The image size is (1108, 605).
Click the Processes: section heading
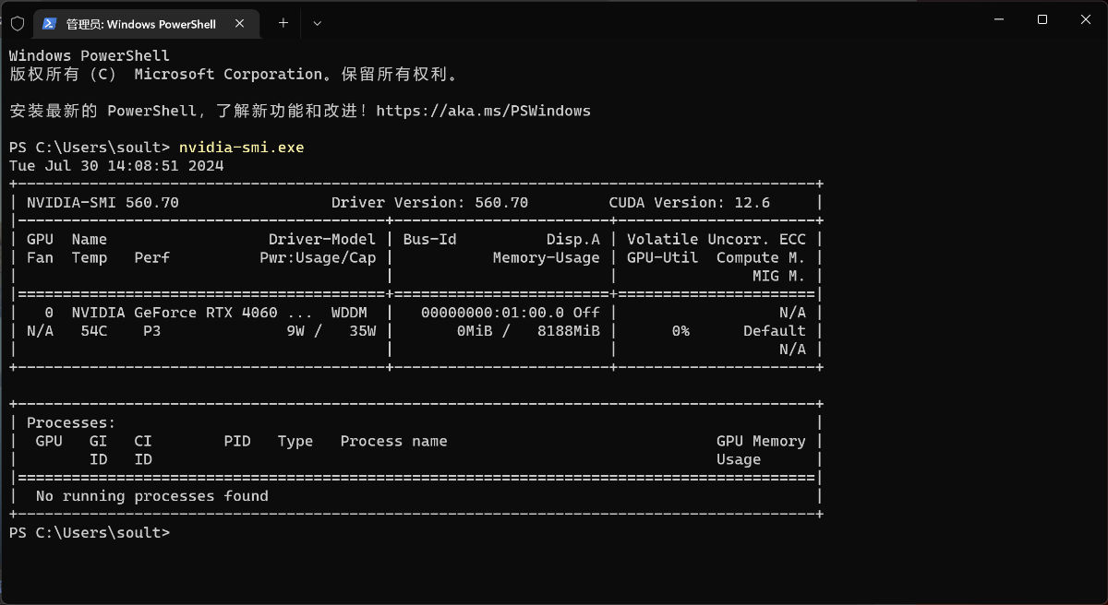(x=71, y=422)
